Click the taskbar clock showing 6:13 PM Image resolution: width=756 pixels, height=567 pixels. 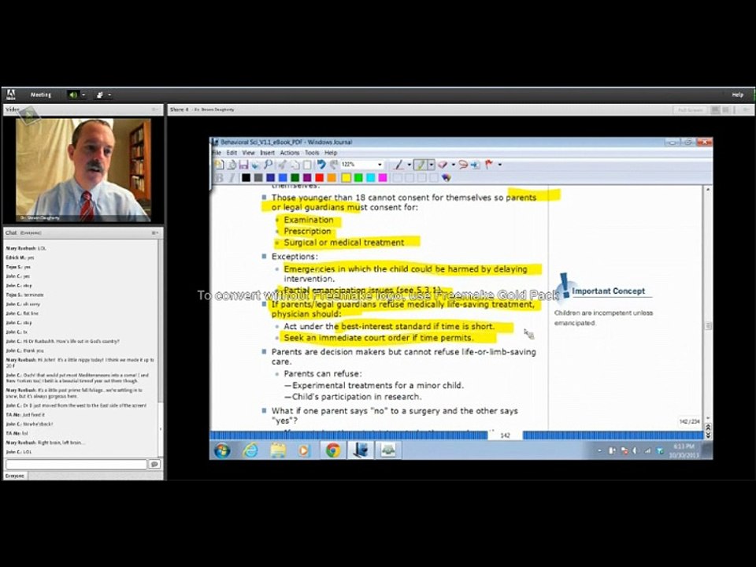click(684, 450)
